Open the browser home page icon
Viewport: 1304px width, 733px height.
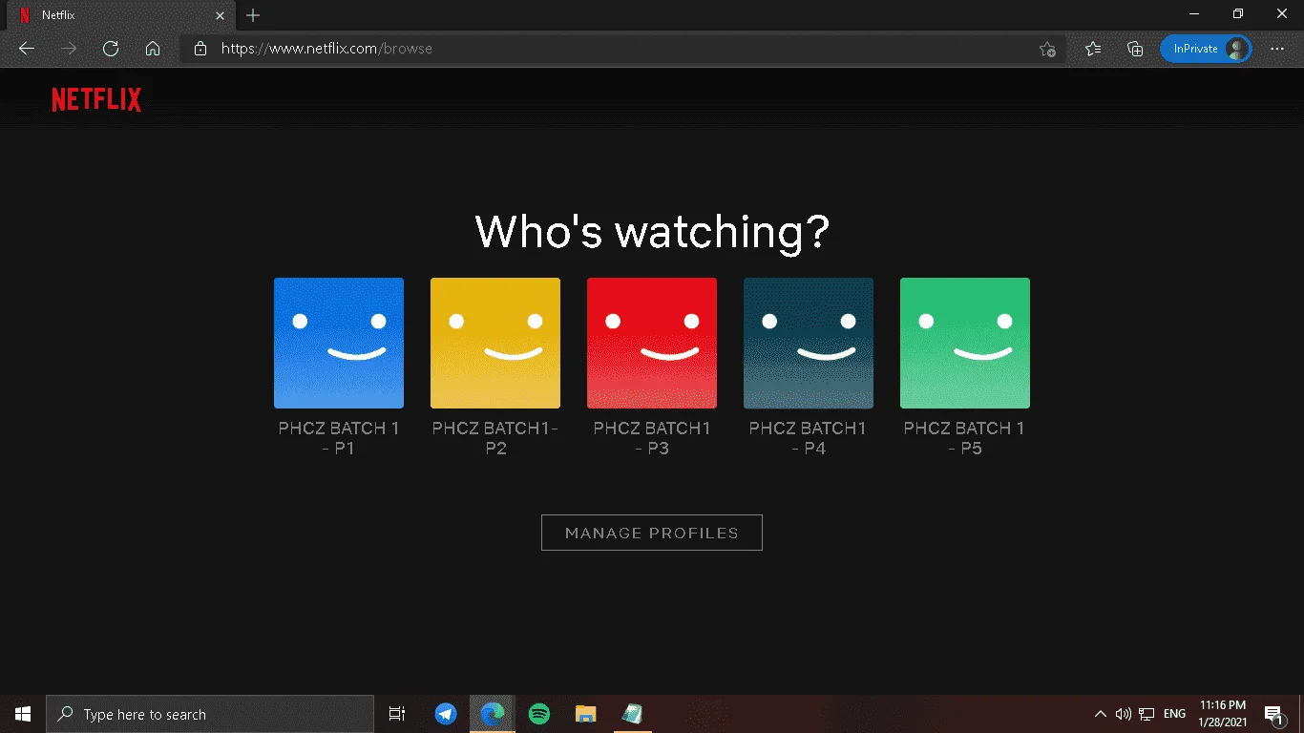(153, 49)
